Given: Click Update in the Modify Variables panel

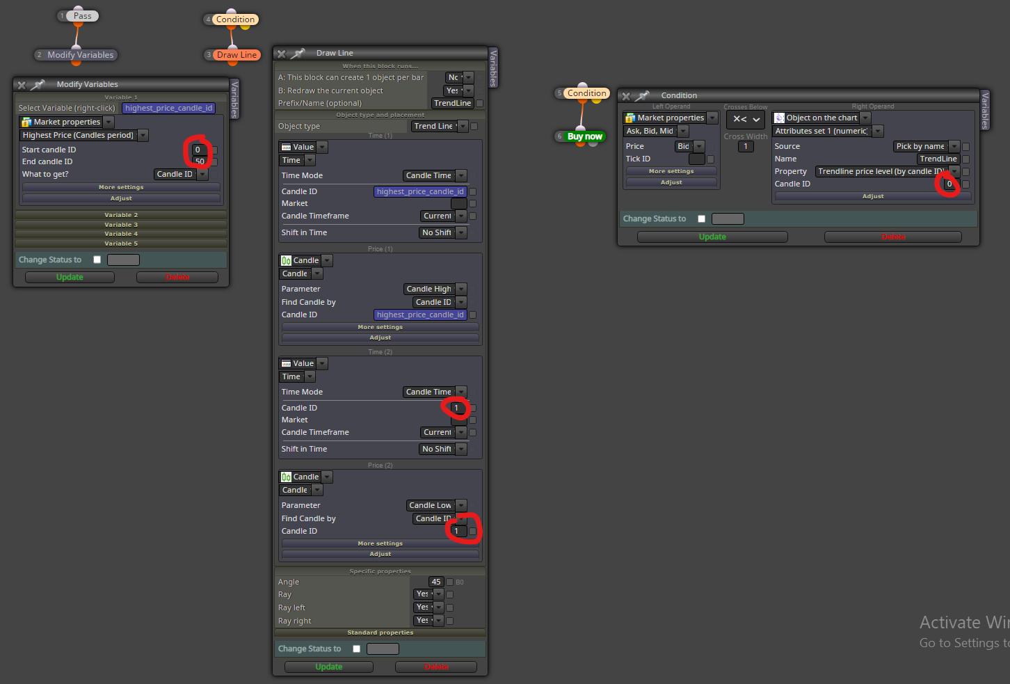Looking at the screenshot, I should click(x=70, y=277).
